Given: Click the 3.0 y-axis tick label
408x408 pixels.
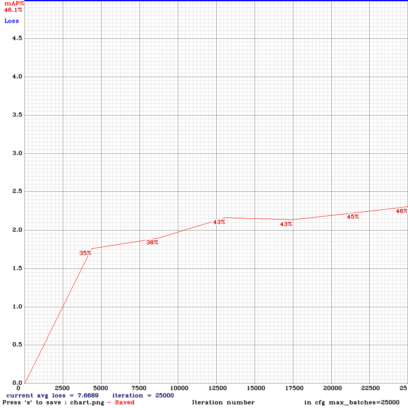Looking at the screenshot, I should click(x=17, y=153).
